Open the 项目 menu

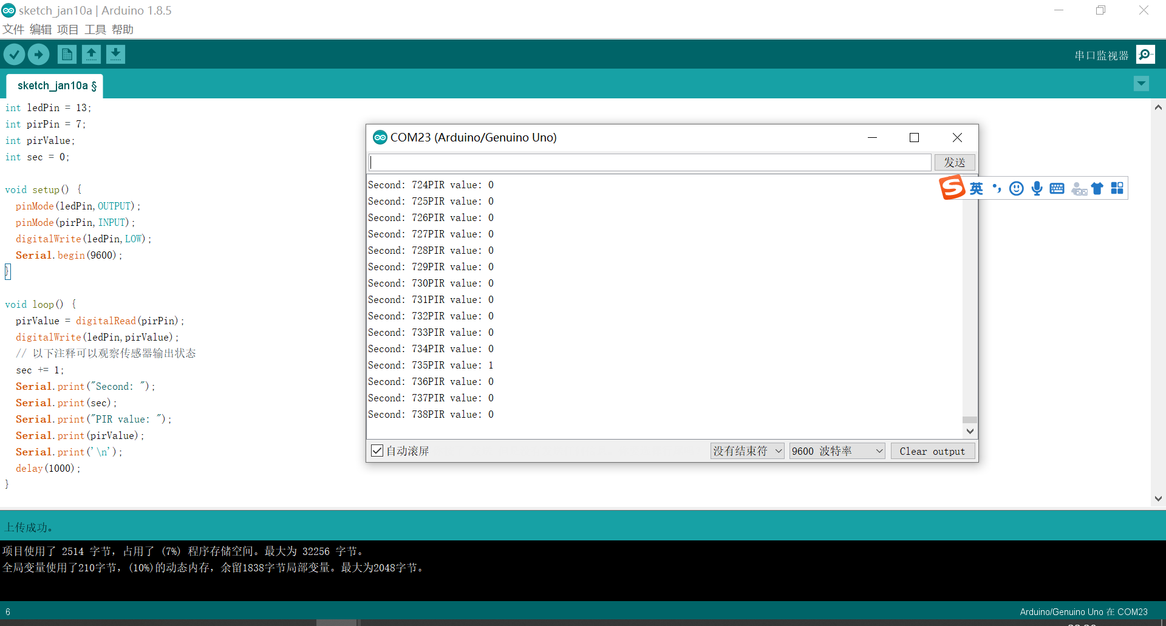pyautogui.click(x=68, y=29)
